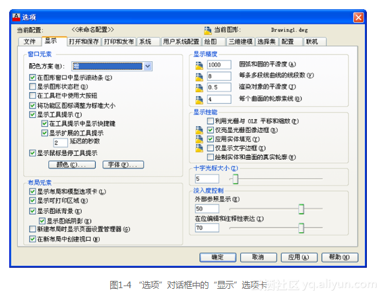
Task: Switch to the 文件 tab
Action: [30, 41]
